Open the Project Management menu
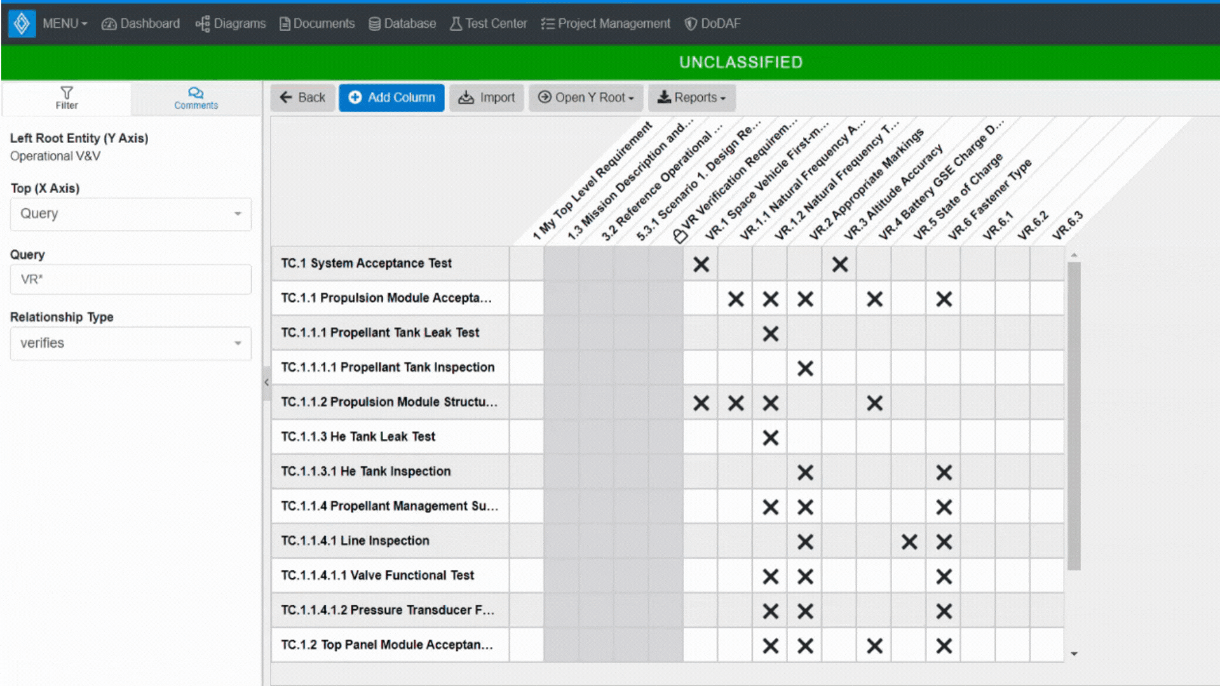 (606, 23)
